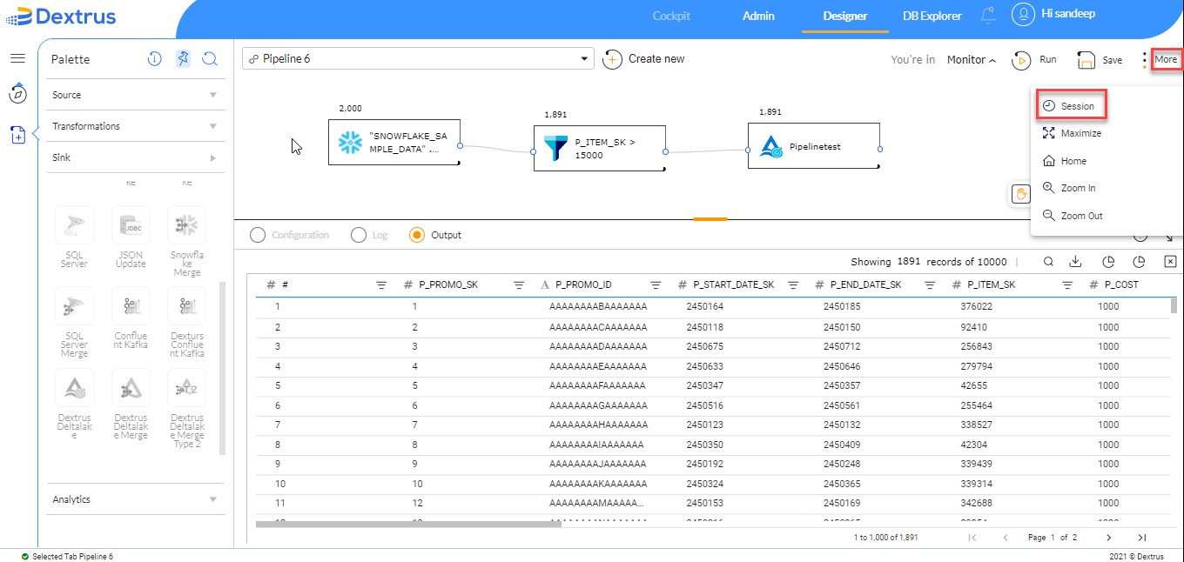Click the second pie chart icon beside close
The image size is (1184, 562).
(x=1139, y=261)
